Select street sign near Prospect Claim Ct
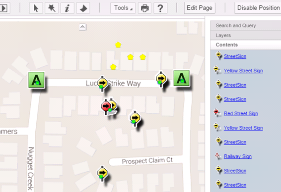 102,173
